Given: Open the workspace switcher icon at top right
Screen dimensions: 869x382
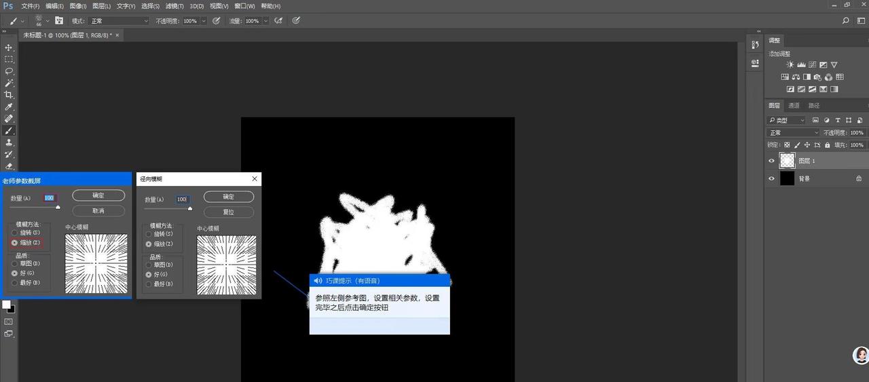Looking at the screenshot, I should pos(861,21).
